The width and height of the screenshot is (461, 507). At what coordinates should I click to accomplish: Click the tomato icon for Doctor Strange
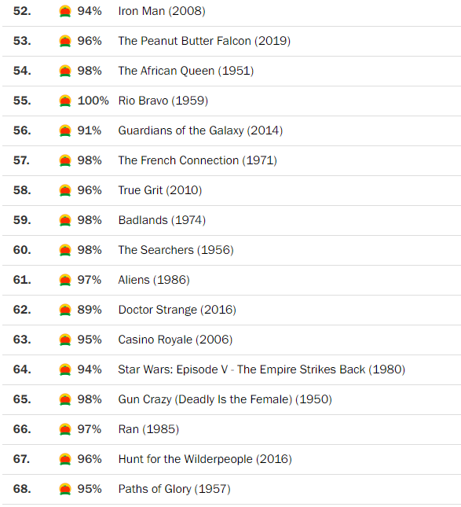tap(65, 310)
